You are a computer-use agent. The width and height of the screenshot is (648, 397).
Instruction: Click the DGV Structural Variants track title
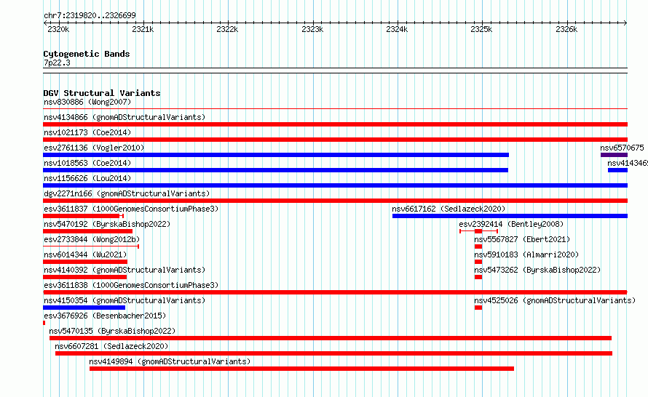pos(102,93)
